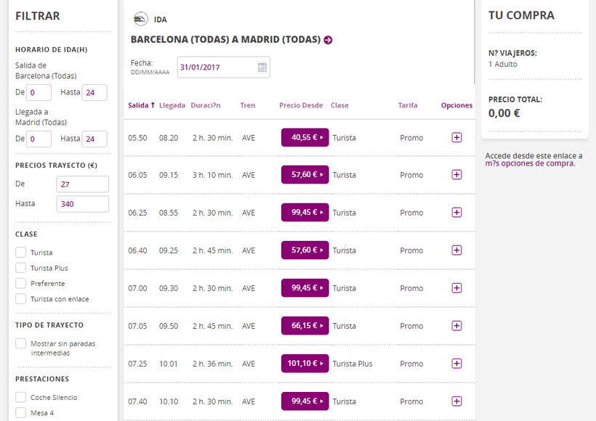
Task: Open the date picker calendar icon
Action: [262, 68]
